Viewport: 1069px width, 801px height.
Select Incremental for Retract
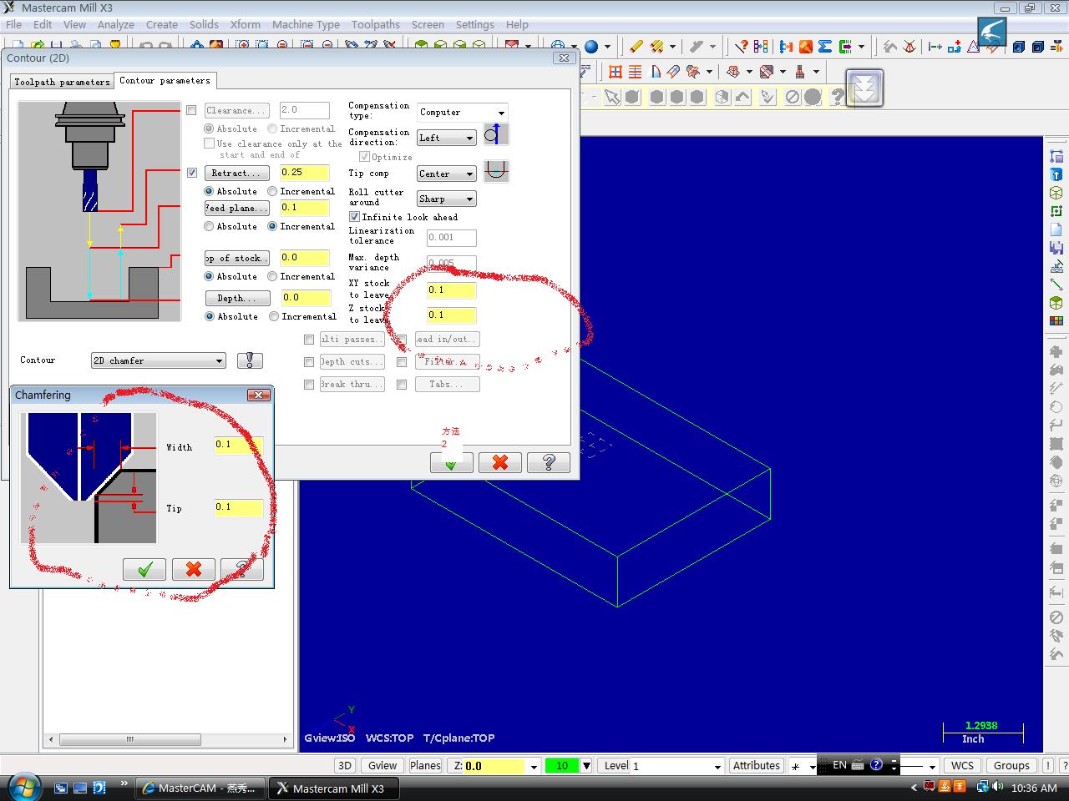click(272, 191)
